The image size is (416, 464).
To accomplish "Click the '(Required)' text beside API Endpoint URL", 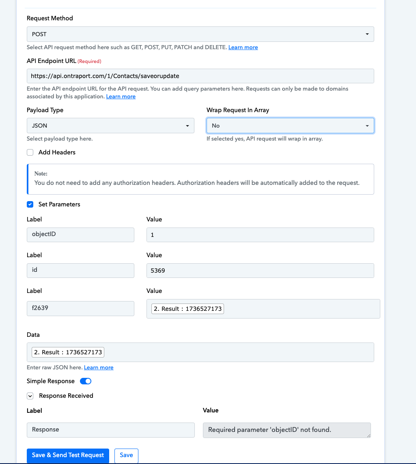I will coord(89,61).
